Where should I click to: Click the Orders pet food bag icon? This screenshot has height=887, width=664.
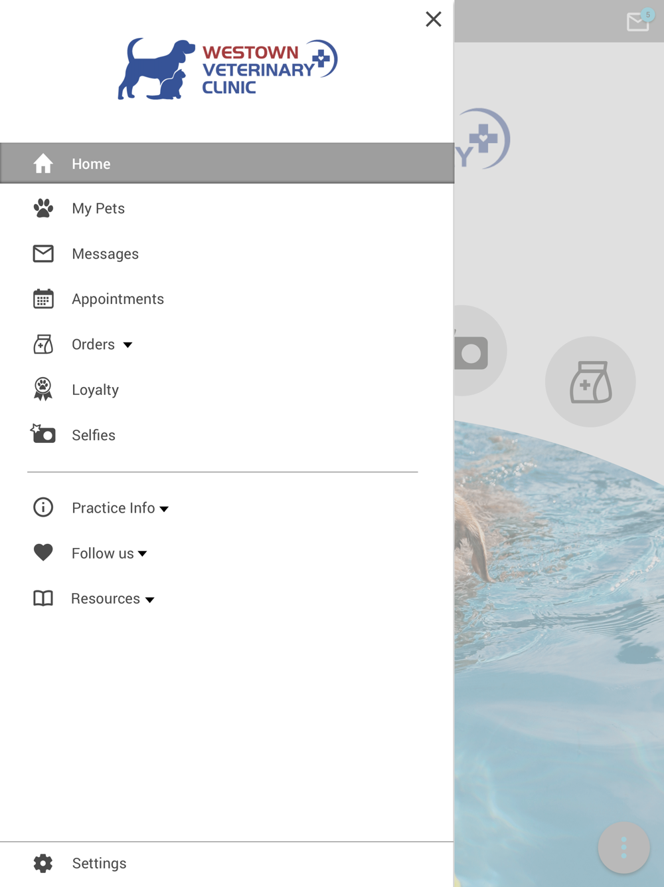[x=43, y=344]
